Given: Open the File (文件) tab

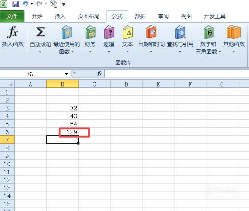Looking at the screenshot, I should point(12,16).
